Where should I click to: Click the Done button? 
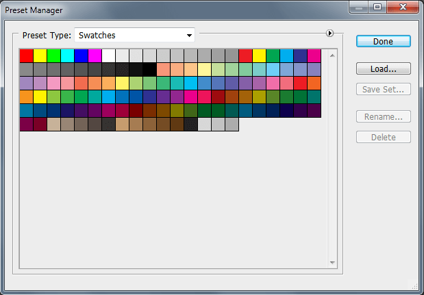point(383,41)
